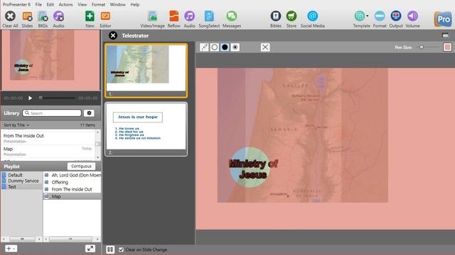Open the Edit menu

tap(50, 5)
